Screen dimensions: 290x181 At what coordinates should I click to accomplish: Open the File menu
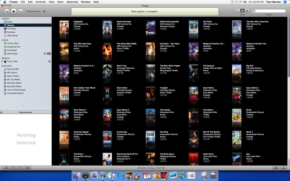click(x=23, y=2)
